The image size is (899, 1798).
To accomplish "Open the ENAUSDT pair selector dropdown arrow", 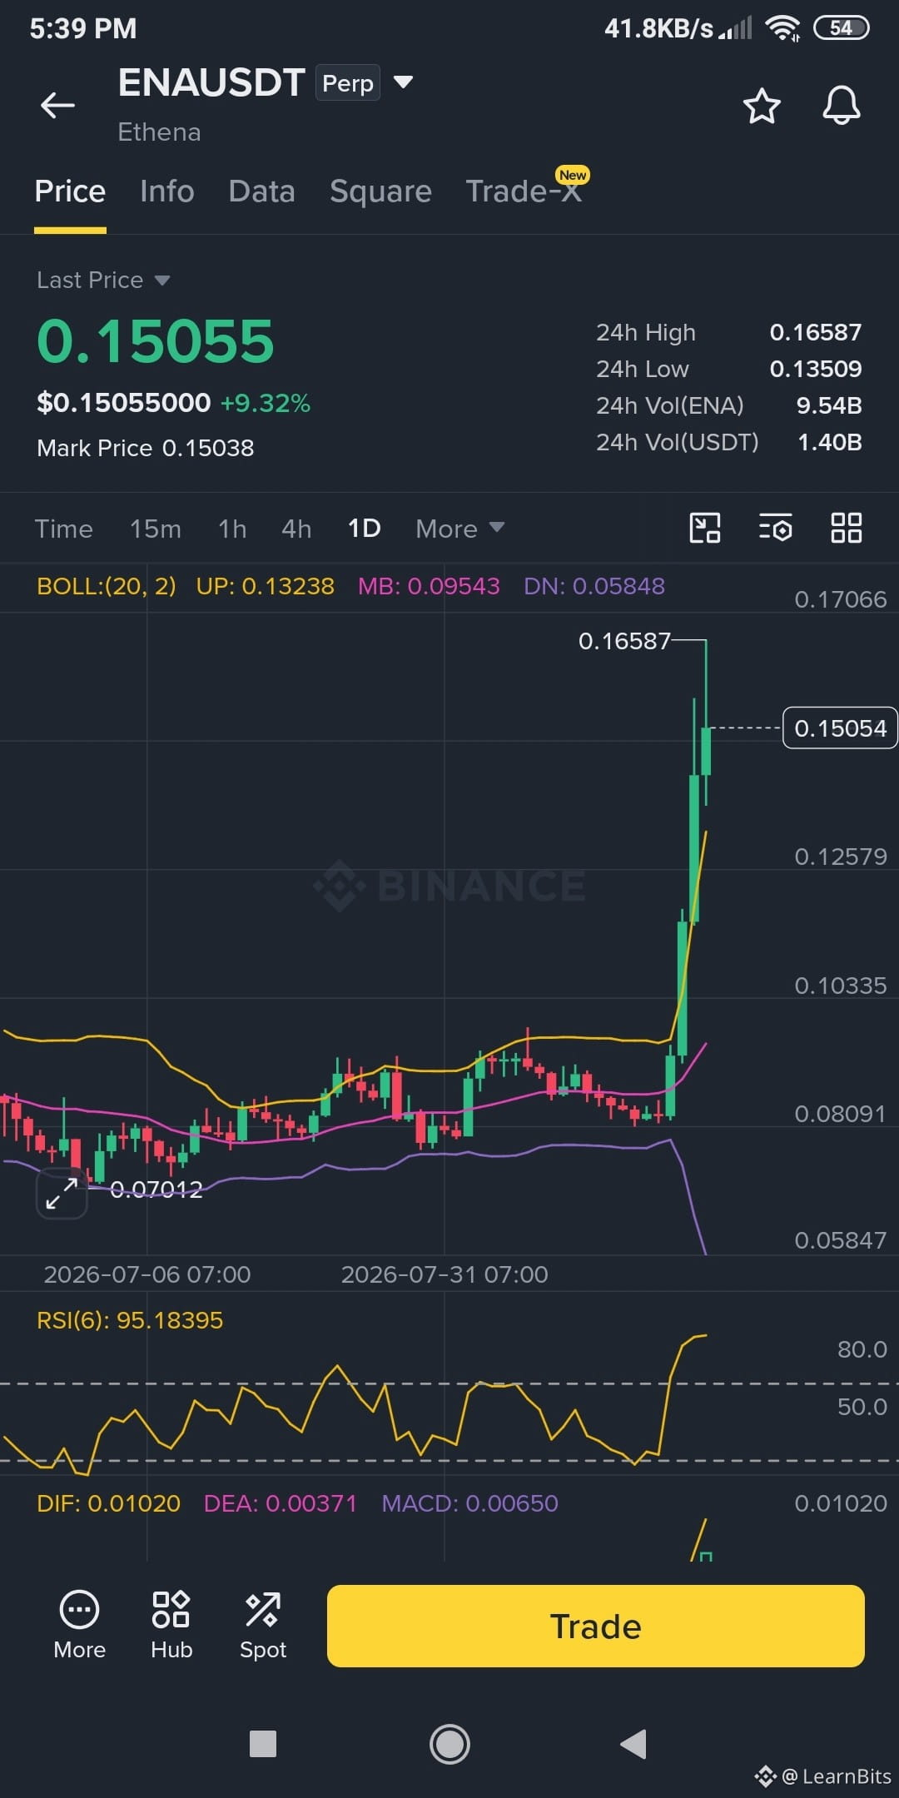I will 403,82.
